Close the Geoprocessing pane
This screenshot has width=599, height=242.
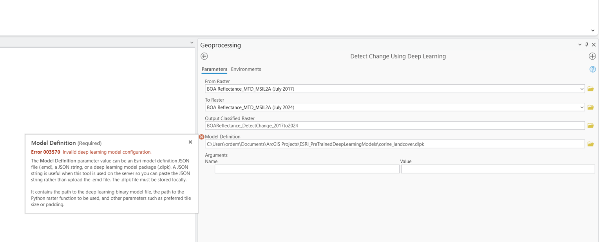(594, 44)
